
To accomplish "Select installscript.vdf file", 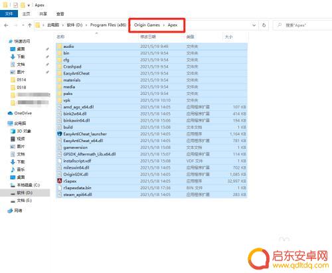I will pos(151,161).
